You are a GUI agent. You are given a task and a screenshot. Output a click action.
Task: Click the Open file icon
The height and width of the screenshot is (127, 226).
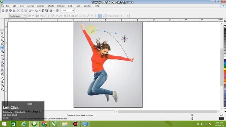(x=7, y=11)
